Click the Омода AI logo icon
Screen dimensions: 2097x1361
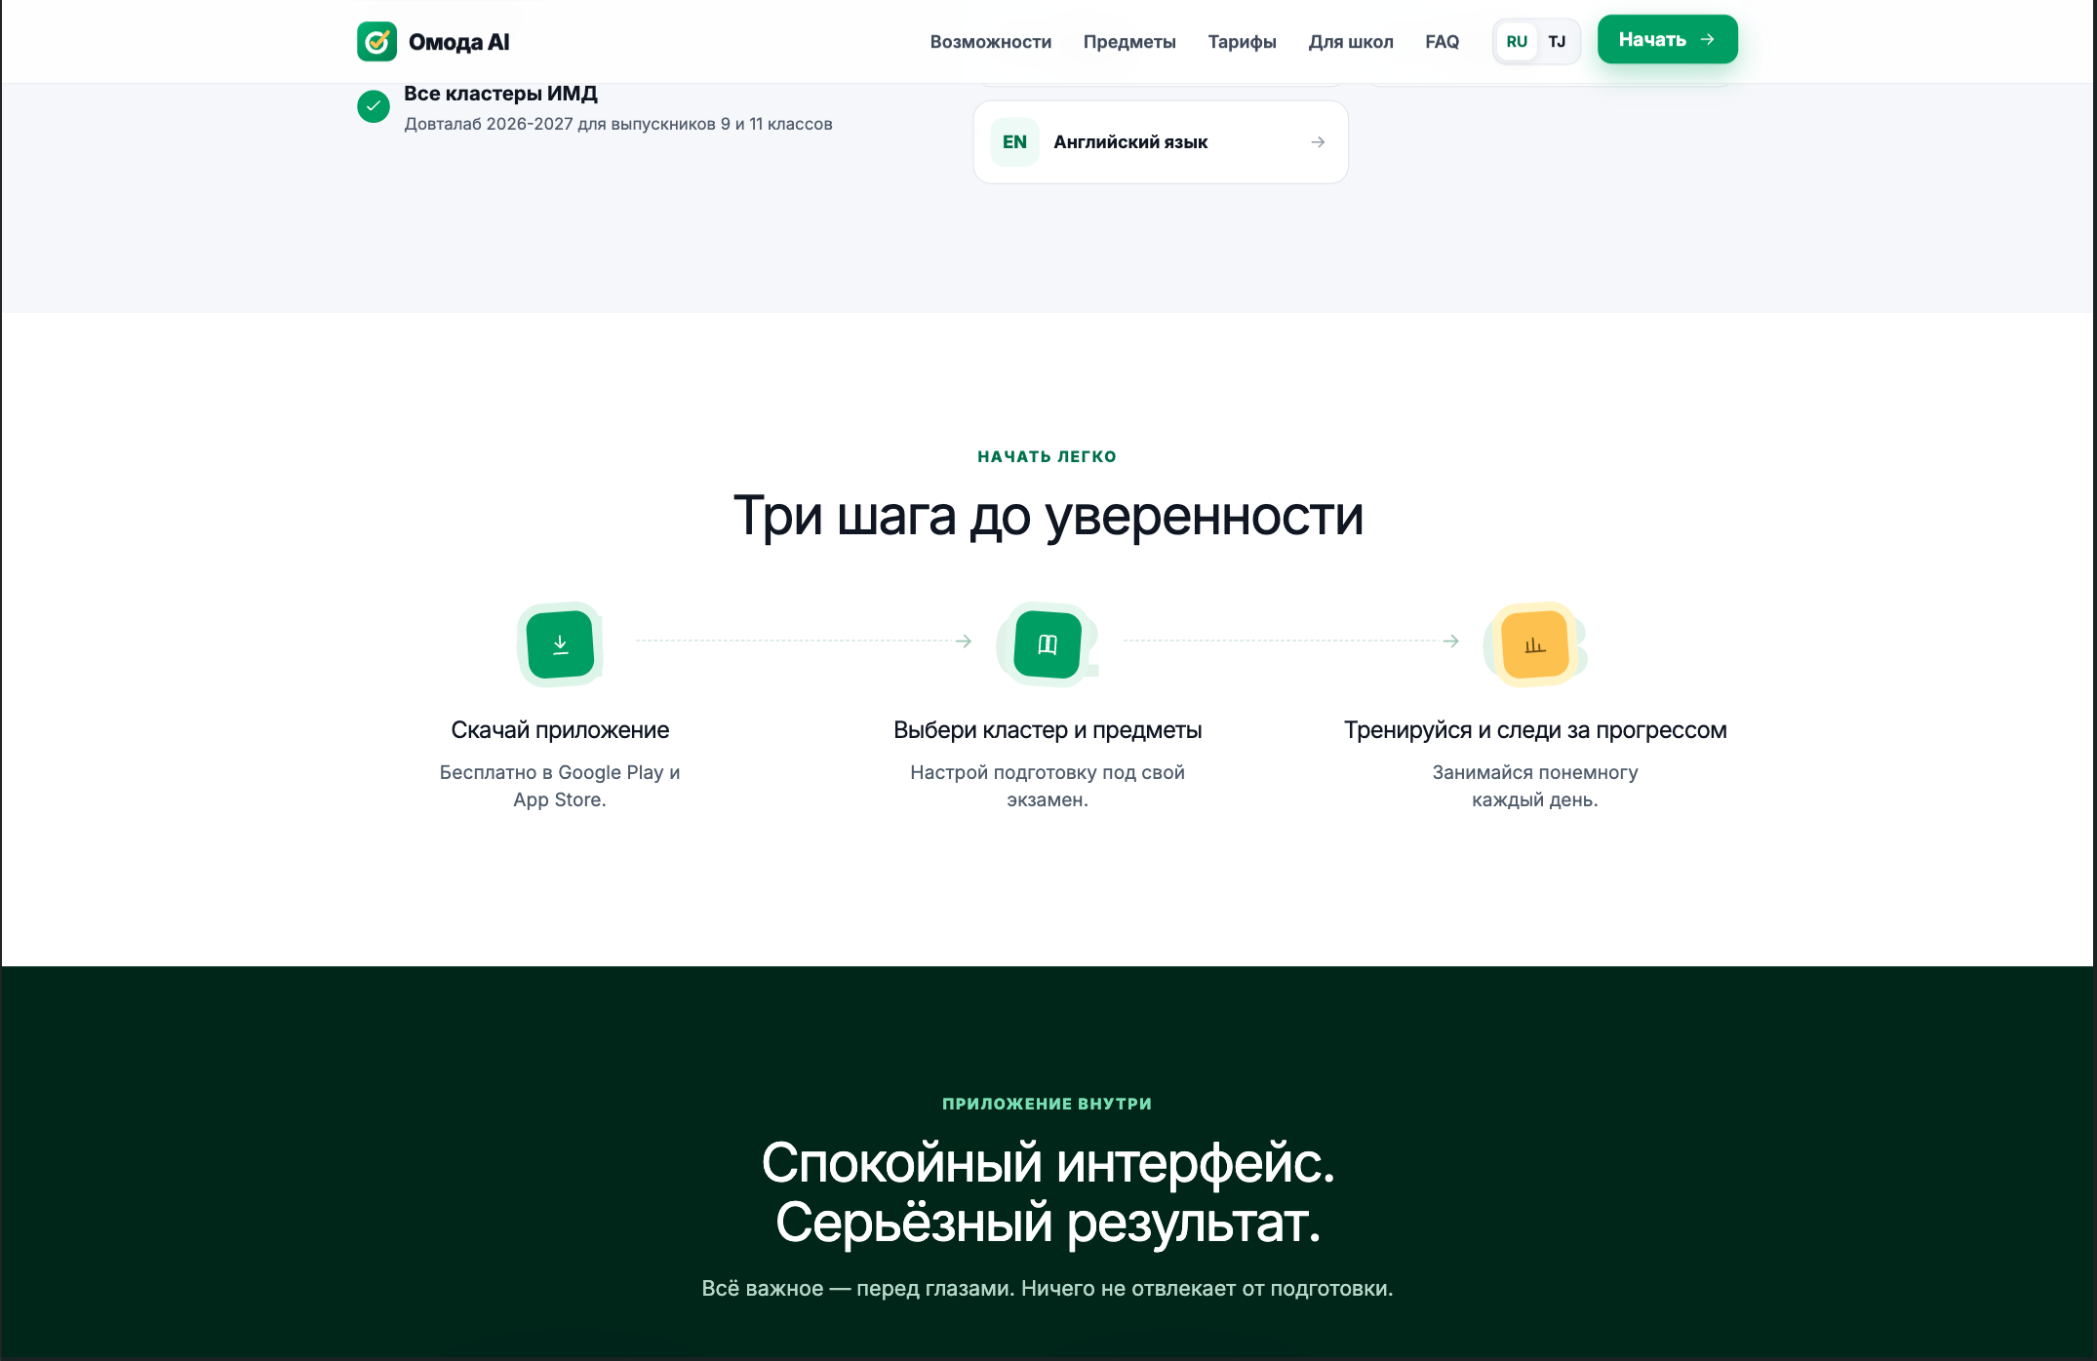(376, 42)
